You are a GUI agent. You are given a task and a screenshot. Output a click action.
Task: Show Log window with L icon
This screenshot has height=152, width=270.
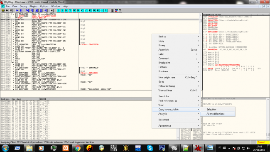[59, 10]
